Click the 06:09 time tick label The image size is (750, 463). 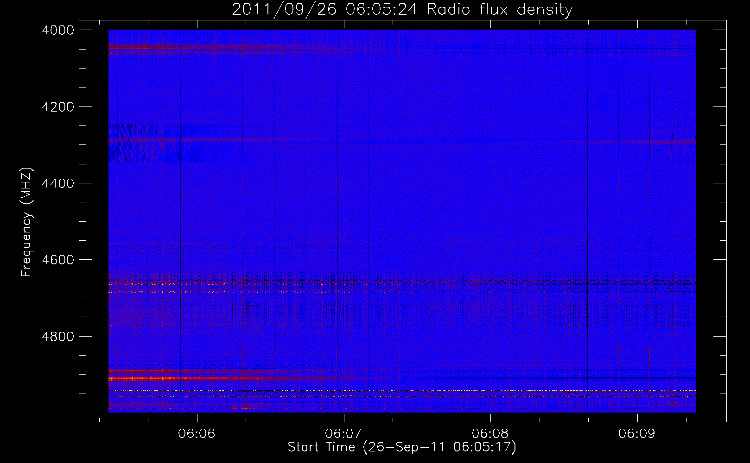pos(637,434)
